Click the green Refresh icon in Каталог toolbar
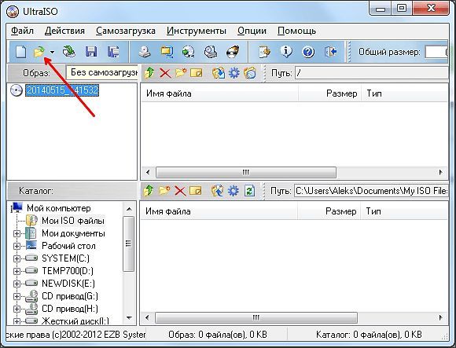 (249, 191)
